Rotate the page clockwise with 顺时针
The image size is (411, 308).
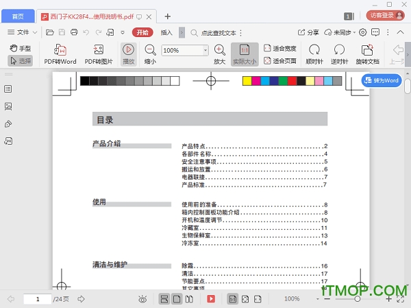(314, 49)
